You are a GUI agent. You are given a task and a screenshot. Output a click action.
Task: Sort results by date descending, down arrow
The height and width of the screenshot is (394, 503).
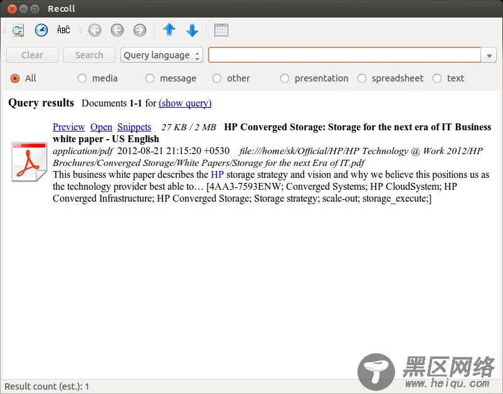[x=192, y=31]
